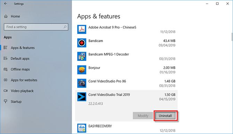Select the Bandicam app name

pyautogui.click(x=96, y=41)
